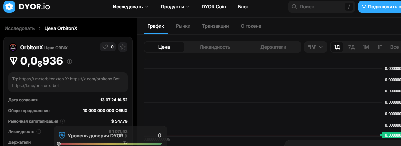The height and width of the screenshot is (146, 401).
Task: Click the Общее предложение label
Action: [29, 110]
